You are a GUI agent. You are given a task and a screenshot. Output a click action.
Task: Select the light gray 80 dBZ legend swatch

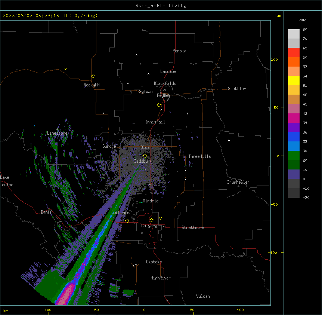click(294, 34)
